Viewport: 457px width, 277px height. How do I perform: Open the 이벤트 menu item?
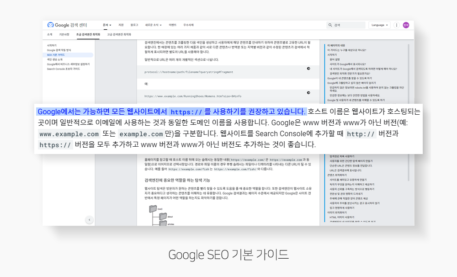(173, 25)
